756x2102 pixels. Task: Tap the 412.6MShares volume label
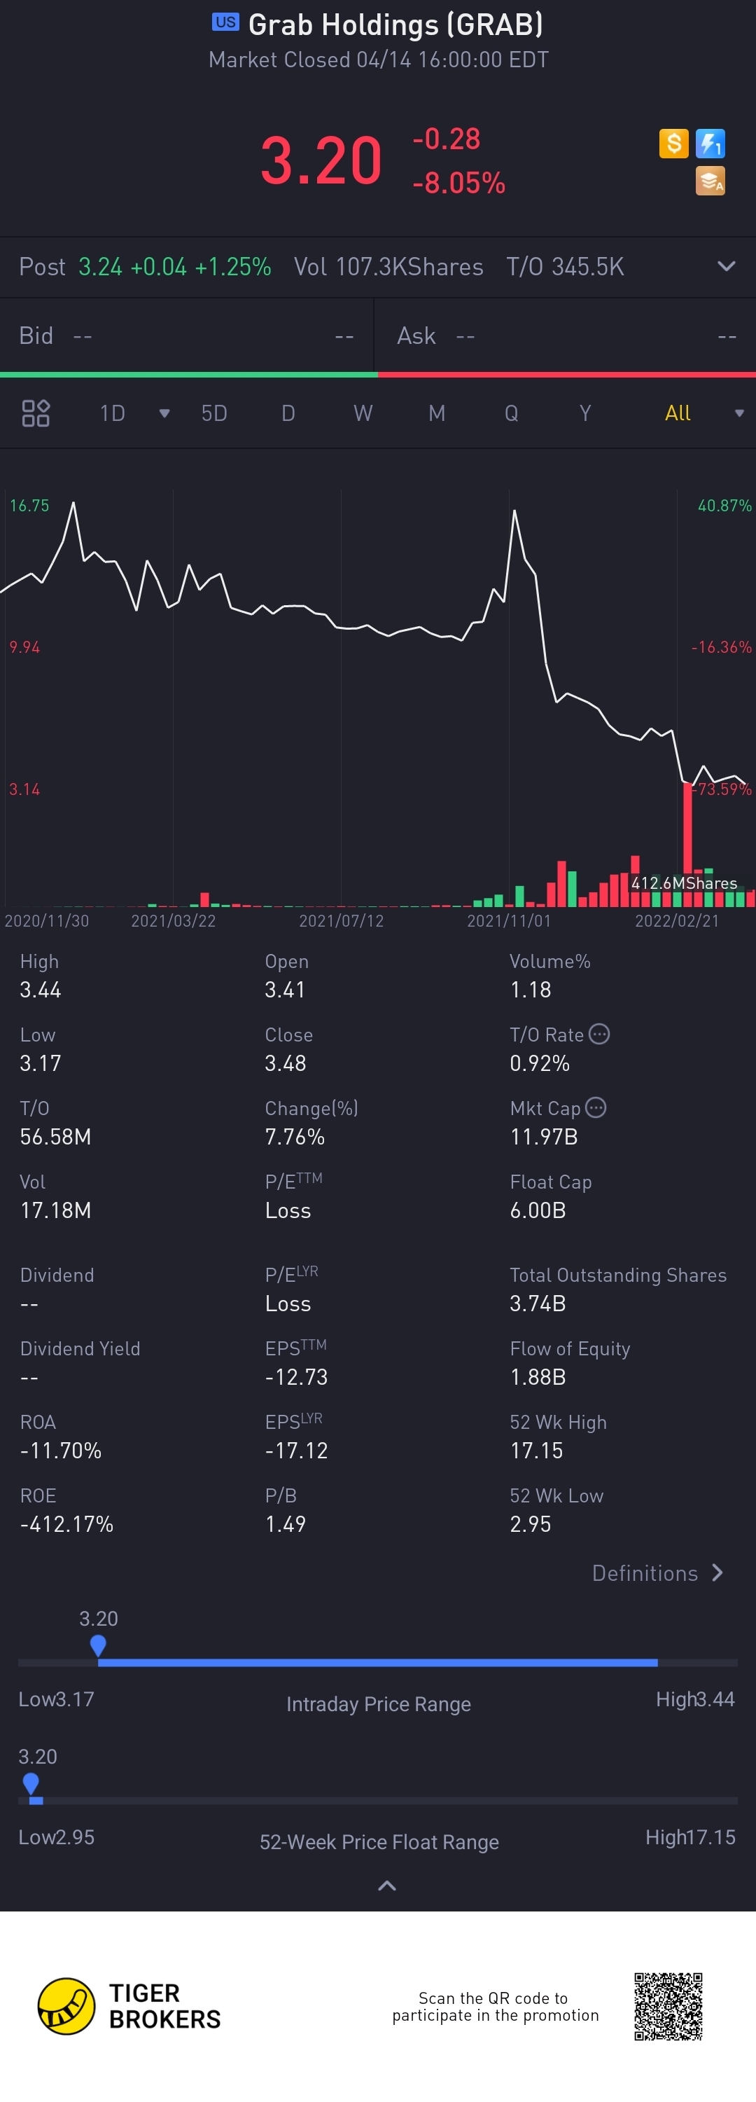coord(684,883)
